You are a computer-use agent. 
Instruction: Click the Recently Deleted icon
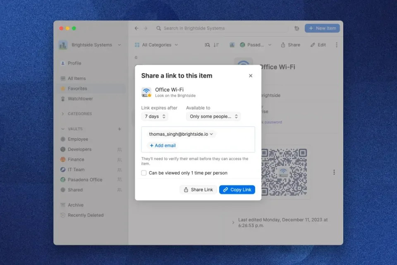63,215
